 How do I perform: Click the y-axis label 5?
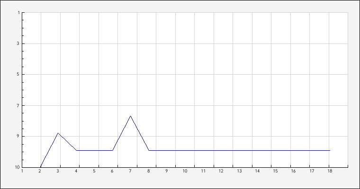click(x=18, y=74)
